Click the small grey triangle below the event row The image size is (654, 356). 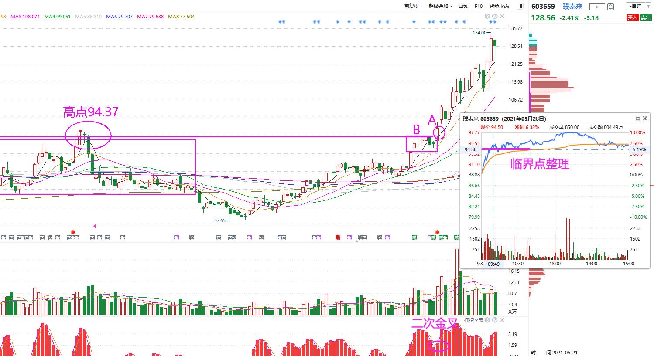click(357, 241)
